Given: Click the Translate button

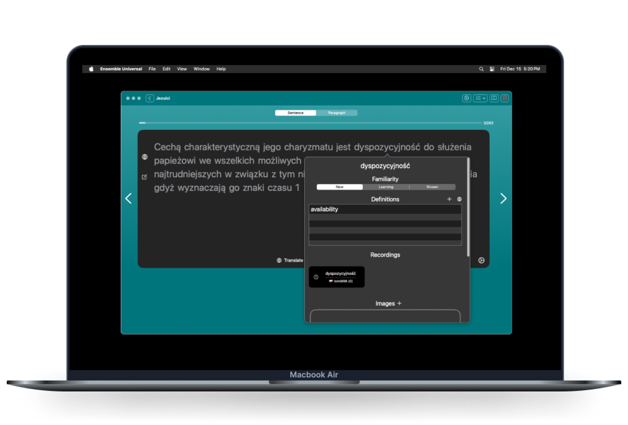Looking at the screenshot, I should click(x=290, y=260).
